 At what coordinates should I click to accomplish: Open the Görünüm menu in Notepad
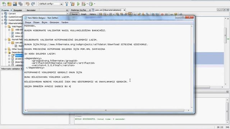tap(54, 22)
